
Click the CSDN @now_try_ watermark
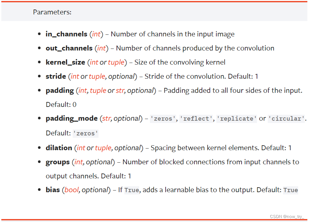287,216
